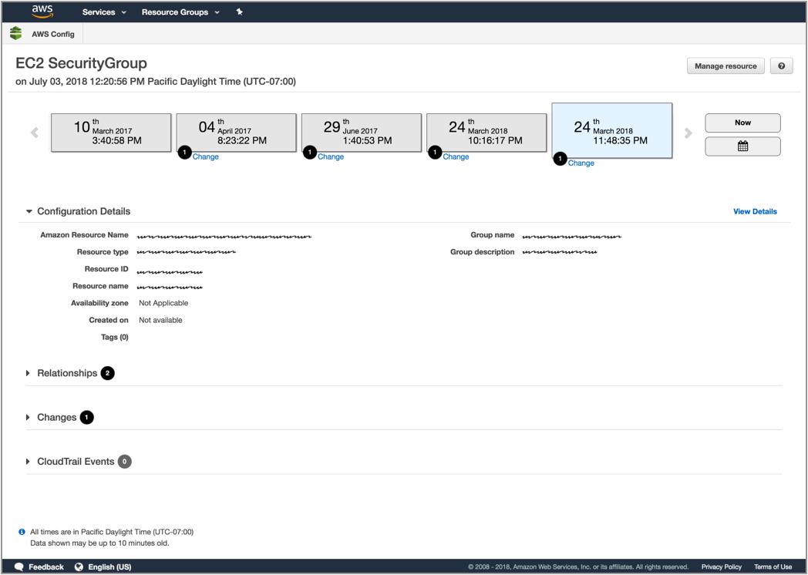Click Change link under 04th April 2017

coord(206,156)
